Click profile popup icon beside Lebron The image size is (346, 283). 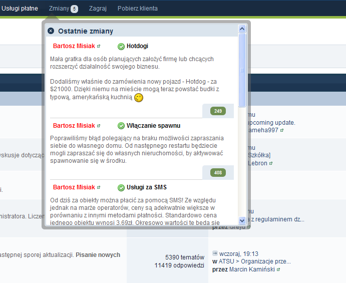[x=271, y=163]
